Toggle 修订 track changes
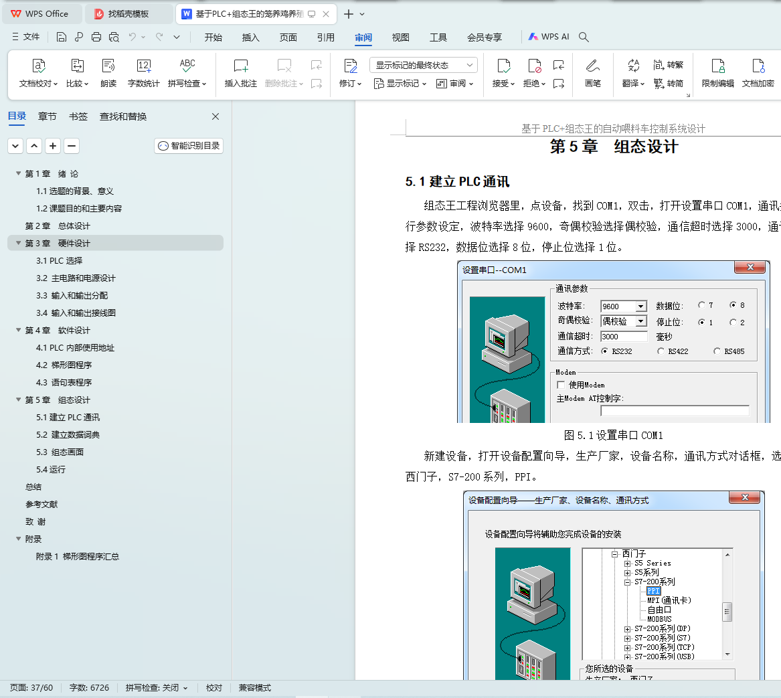This screenshot has width=781, height=698. coord(350,73)
